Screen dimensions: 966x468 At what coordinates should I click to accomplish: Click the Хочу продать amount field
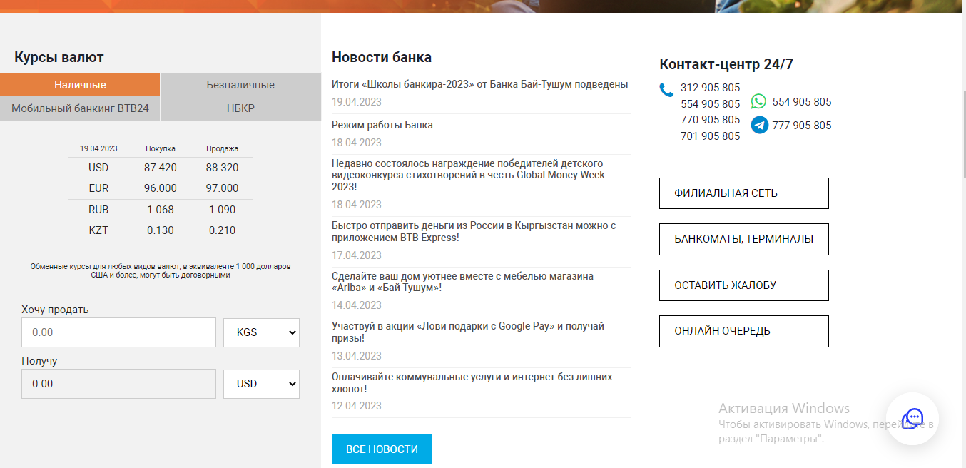118,332
